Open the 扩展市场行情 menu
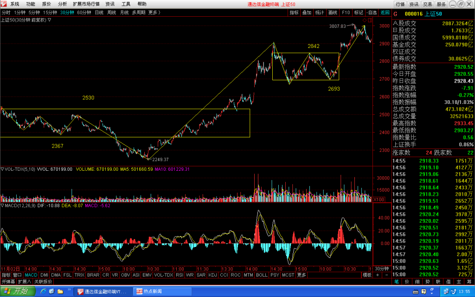The image size is (475, 297). [x=86, y=4]
